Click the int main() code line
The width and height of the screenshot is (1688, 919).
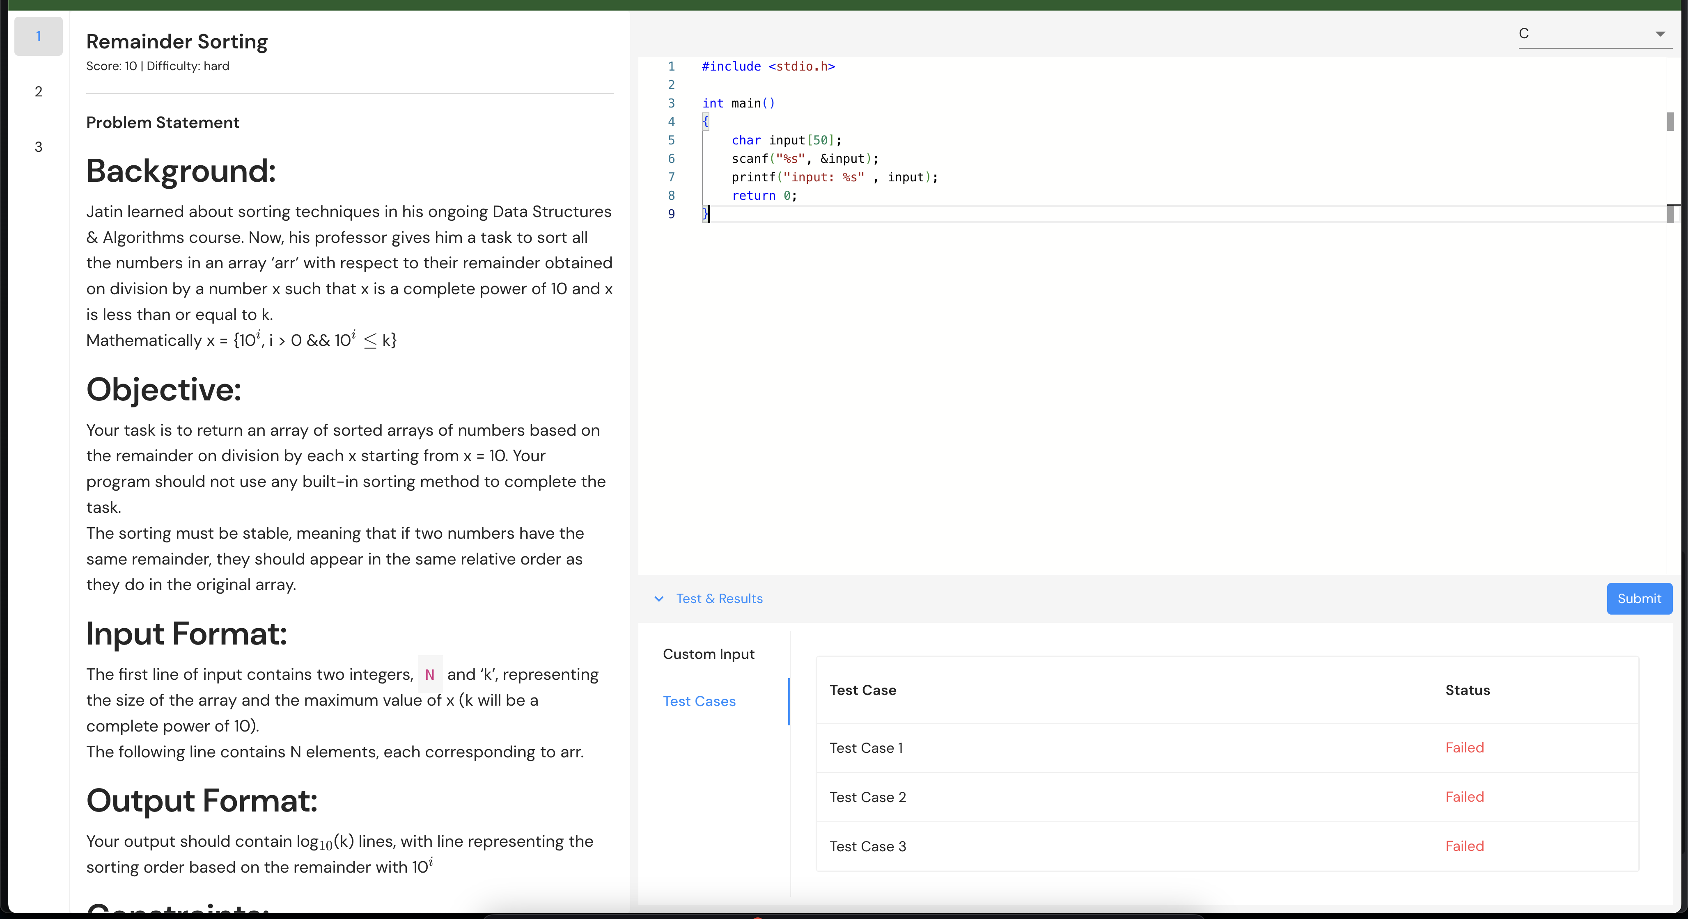tap(738, 103)
